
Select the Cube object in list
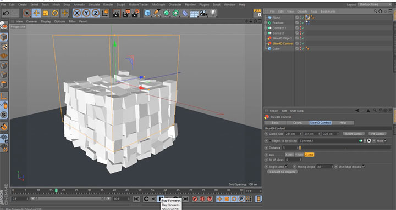tap(276, 49)
